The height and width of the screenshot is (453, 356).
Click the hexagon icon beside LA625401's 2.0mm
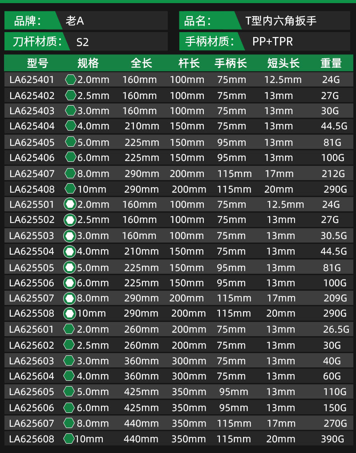(x=70, y=80)
